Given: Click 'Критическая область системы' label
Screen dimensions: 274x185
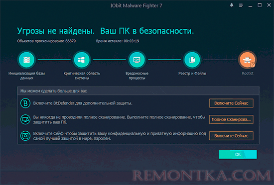Looking at the screenshot, I should pos(82,76).
